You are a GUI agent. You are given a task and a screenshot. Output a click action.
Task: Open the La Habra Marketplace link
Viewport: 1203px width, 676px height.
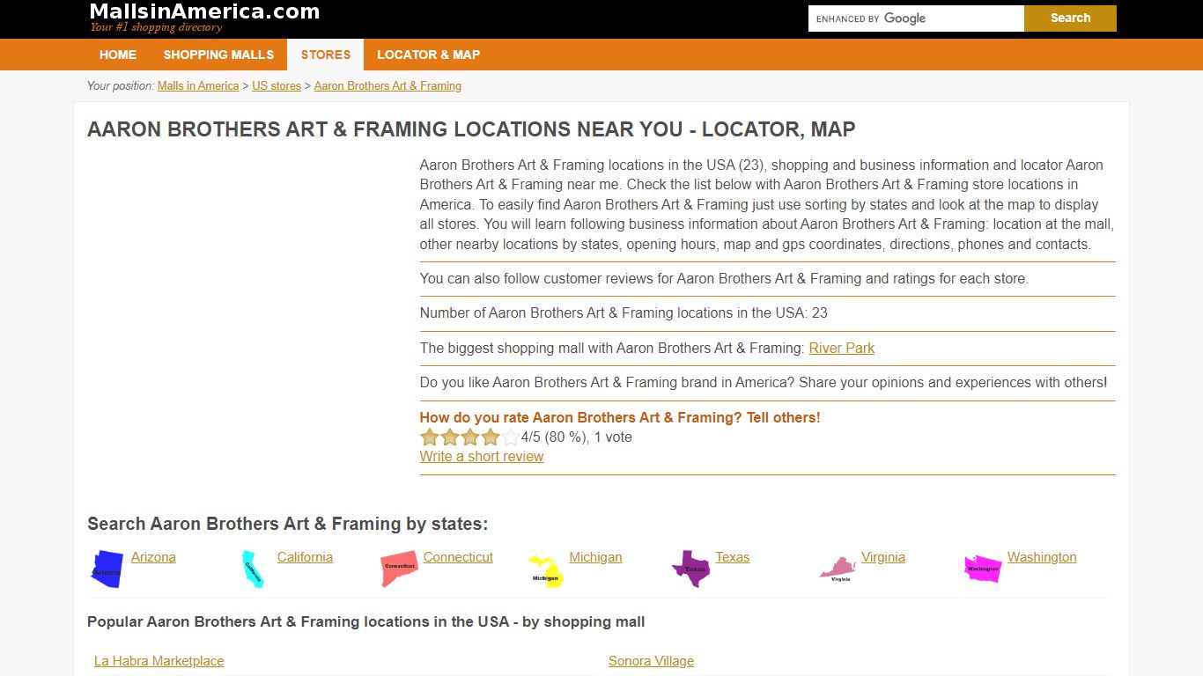click(x=159, y=661)
